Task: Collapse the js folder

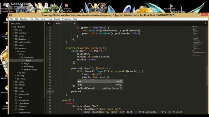Action: (x=18, y=54)
